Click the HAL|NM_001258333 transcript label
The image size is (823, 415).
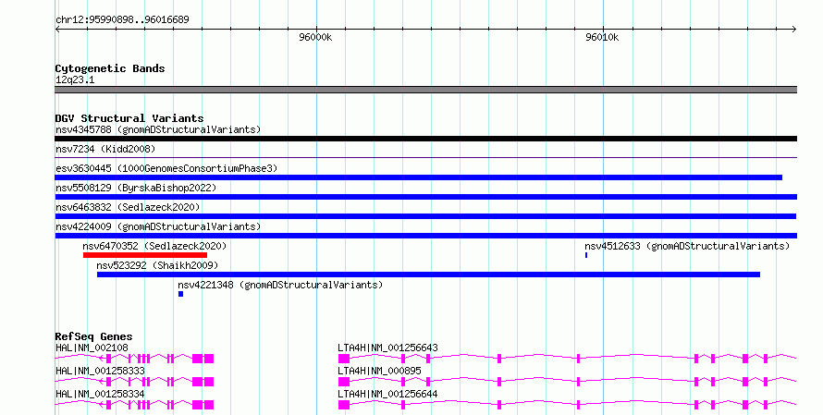point(100,371)
